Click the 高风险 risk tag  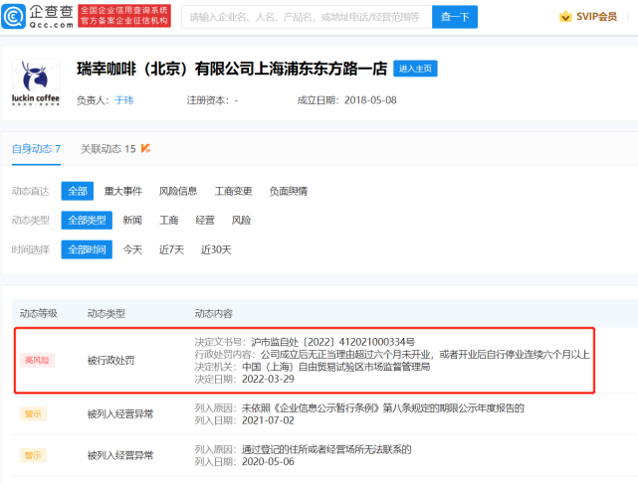[37, 360]
